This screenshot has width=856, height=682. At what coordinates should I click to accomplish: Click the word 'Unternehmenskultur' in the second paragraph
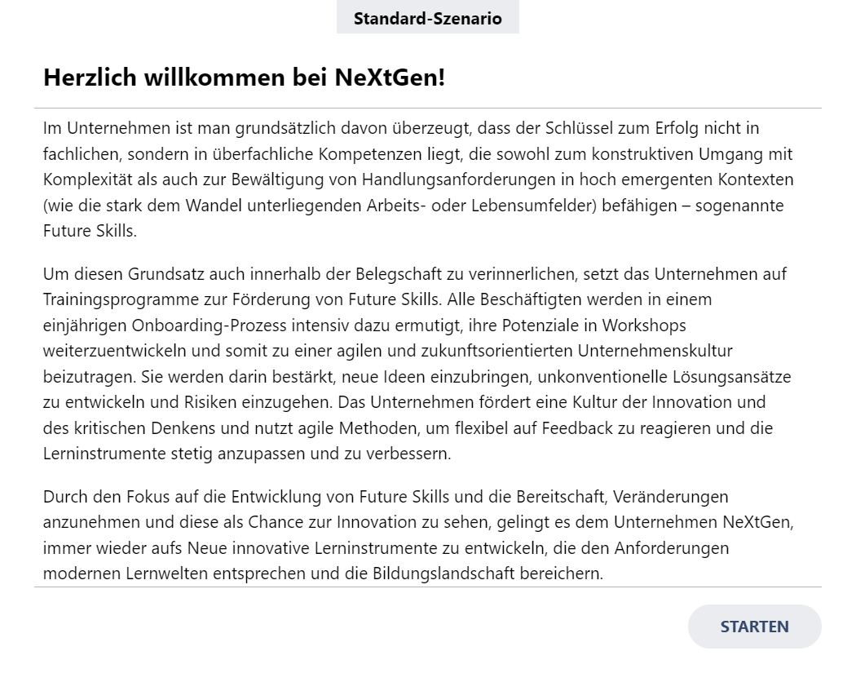coord(655,350)
